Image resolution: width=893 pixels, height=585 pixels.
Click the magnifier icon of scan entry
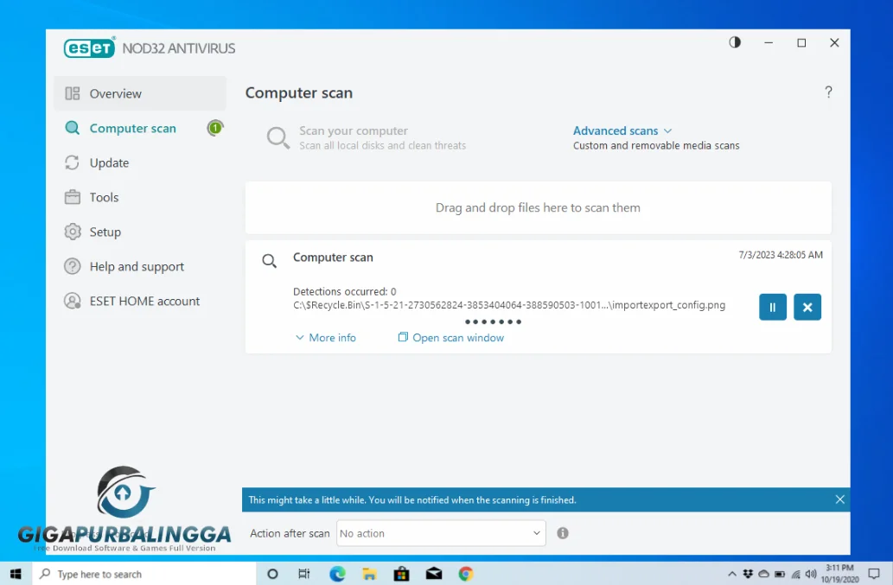tap(270, 261)
